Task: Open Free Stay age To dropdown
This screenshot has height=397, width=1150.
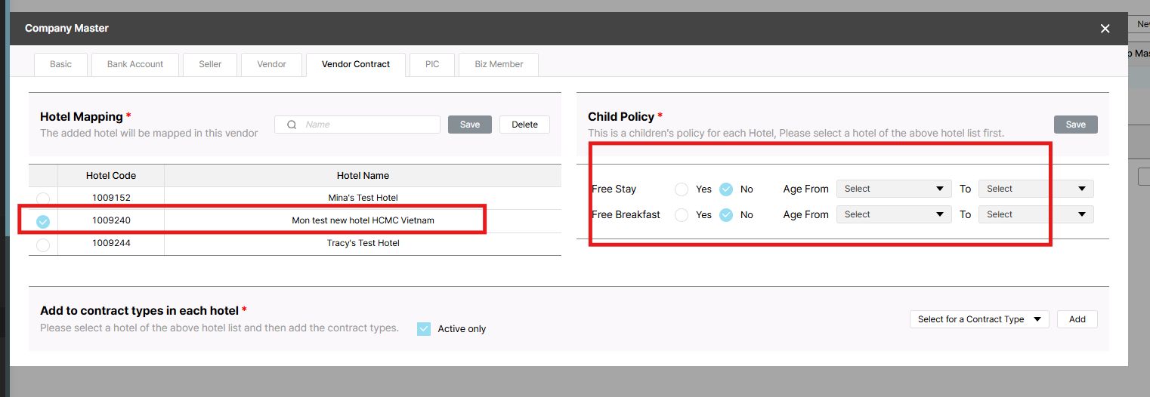Action: (x=1035, y=189)
